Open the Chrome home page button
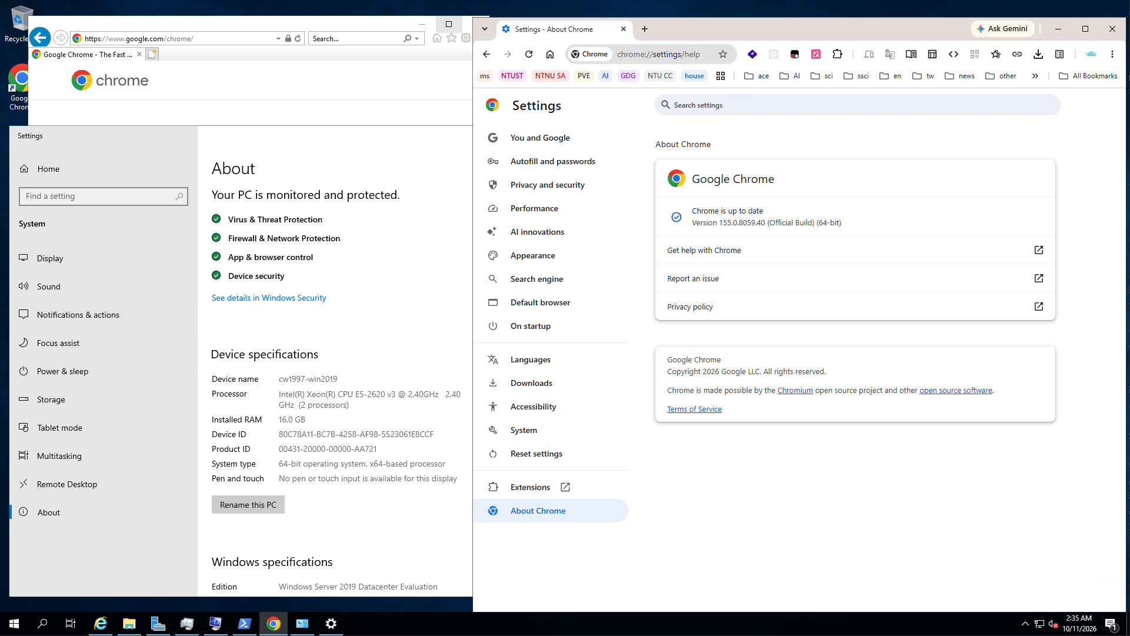Screen dimensions: 1130x636 (550, 54)
